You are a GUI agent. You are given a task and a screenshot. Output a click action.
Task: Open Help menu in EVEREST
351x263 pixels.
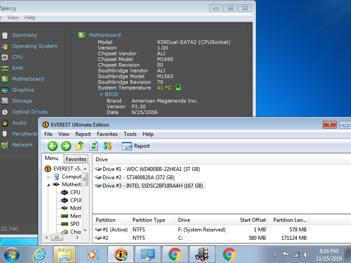(148, 134)
